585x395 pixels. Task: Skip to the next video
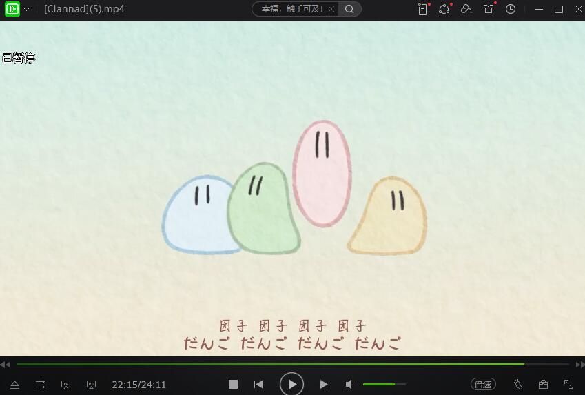(325, 385)
